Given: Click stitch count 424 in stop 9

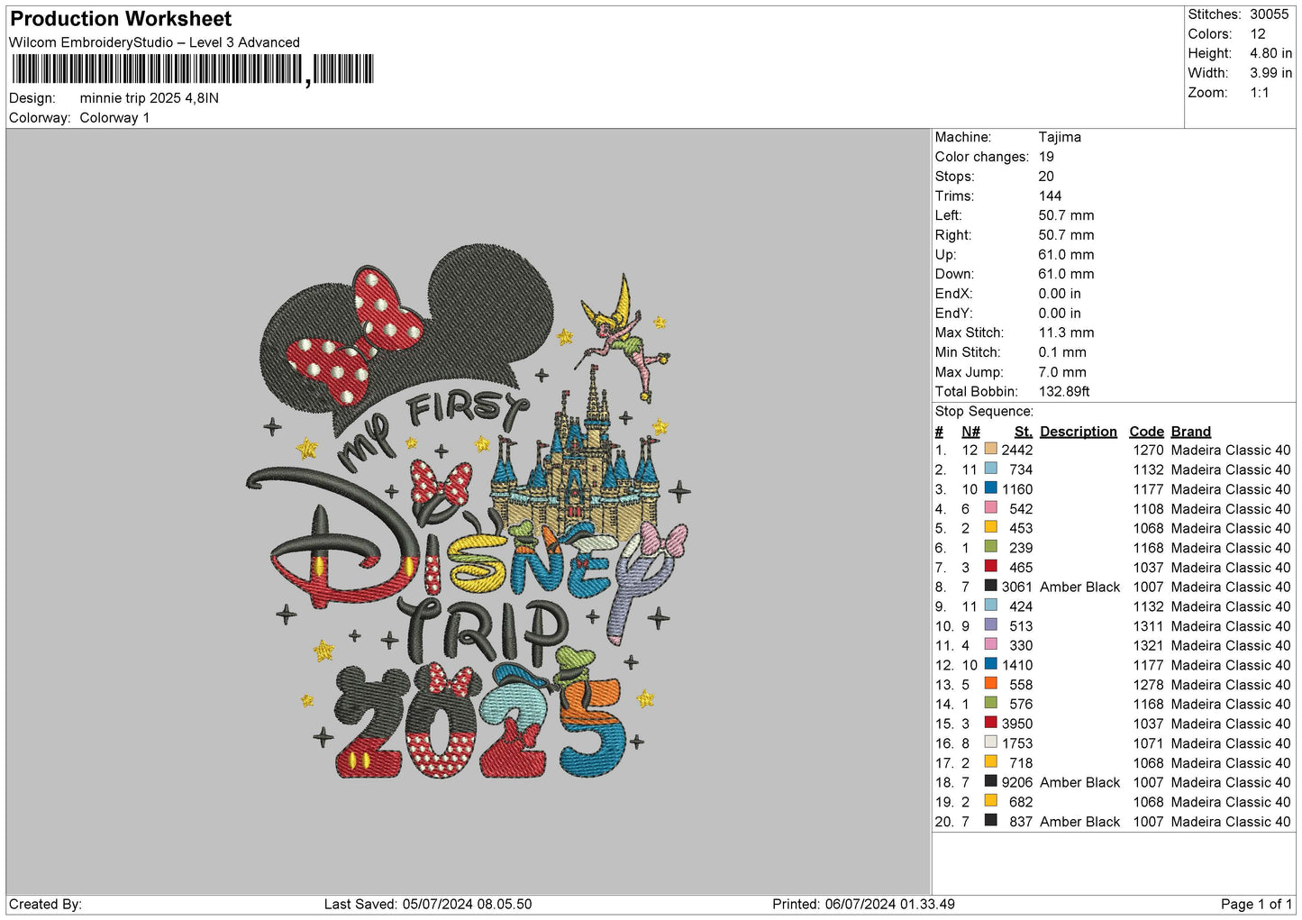Looking at the screenshot, I should [x=1021, y=606].
